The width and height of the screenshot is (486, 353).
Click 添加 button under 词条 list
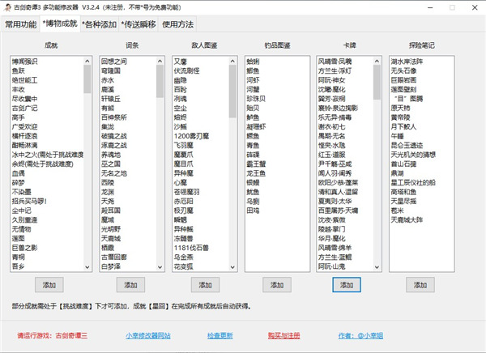[130, 285]
